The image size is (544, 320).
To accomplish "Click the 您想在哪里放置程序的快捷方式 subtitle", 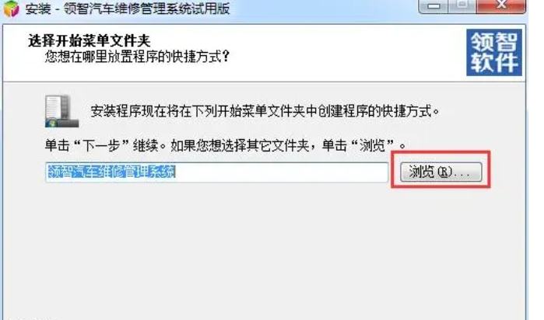I will pos(137,57).
